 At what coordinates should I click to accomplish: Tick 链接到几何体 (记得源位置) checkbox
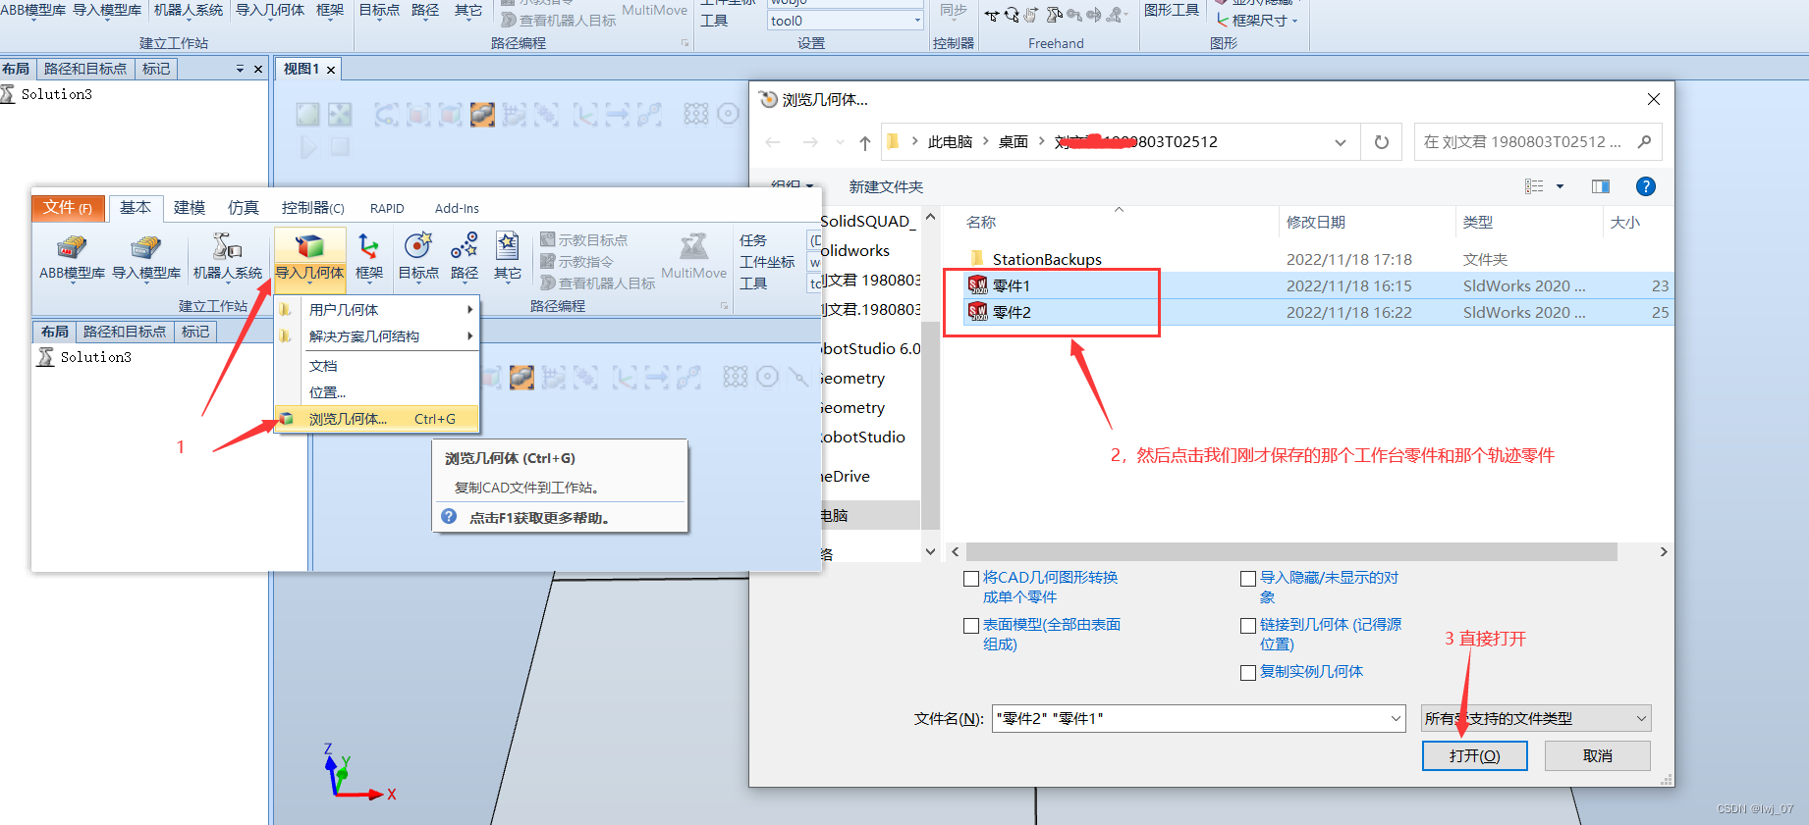tap(1248, 626)
